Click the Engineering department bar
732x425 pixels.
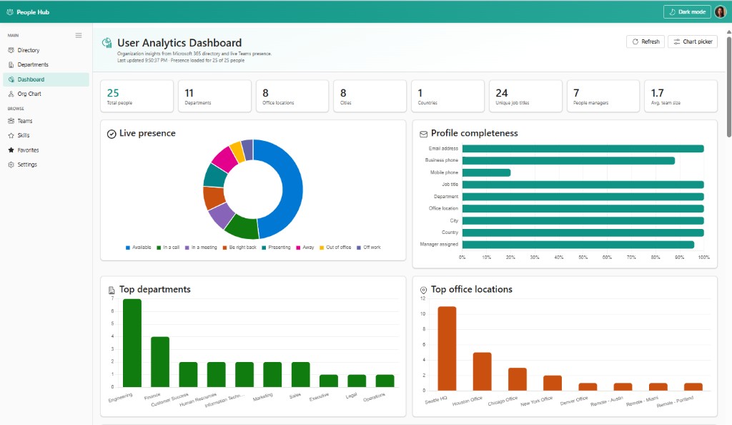pos(132,343)
